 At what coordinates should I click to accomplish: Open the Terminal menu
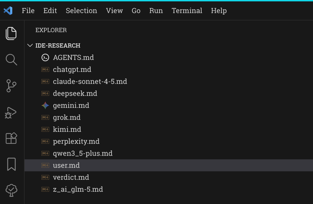pos(187,11)
